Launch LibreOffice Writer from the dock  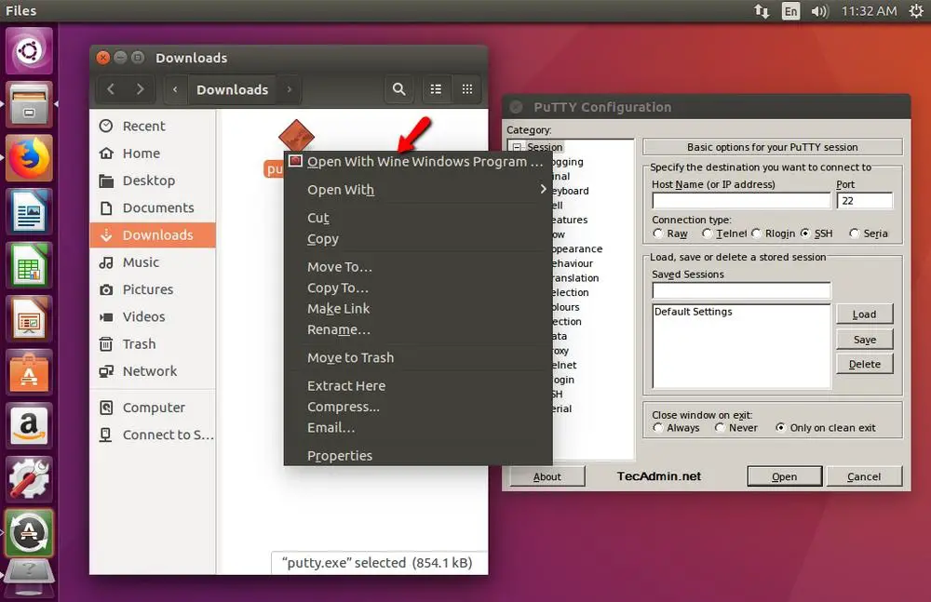click(31, 211)
